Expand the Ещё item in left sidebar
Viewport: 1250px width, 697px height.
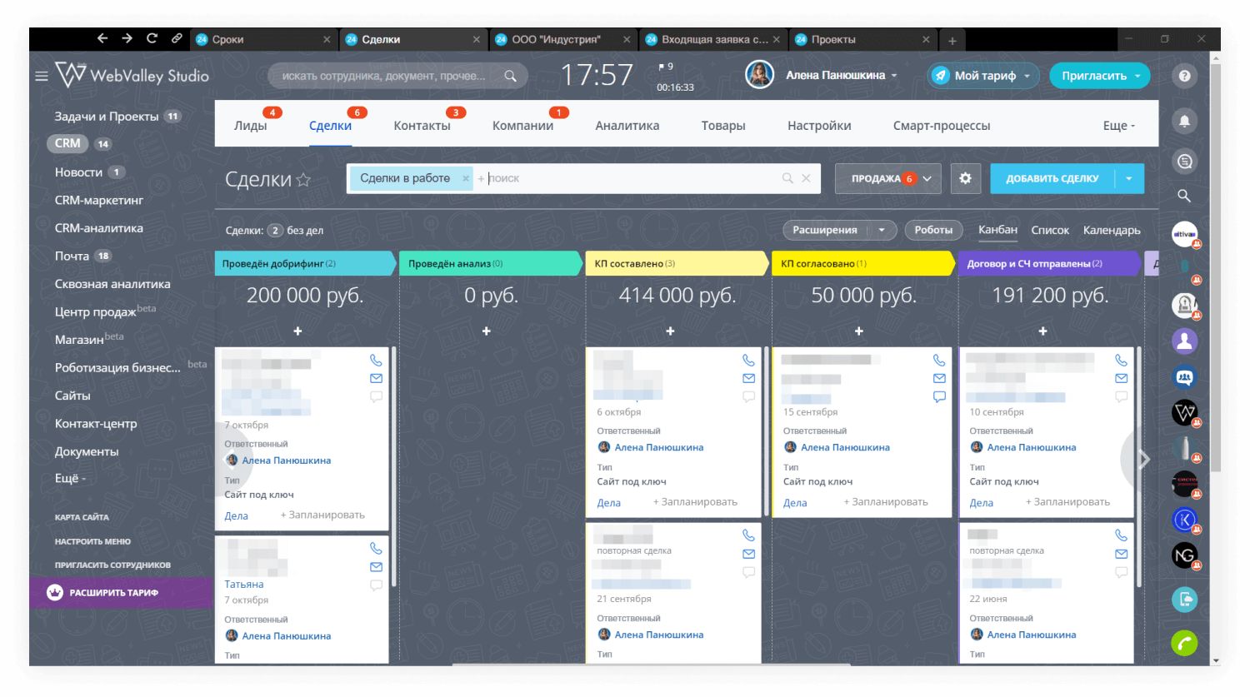[70, 478]
